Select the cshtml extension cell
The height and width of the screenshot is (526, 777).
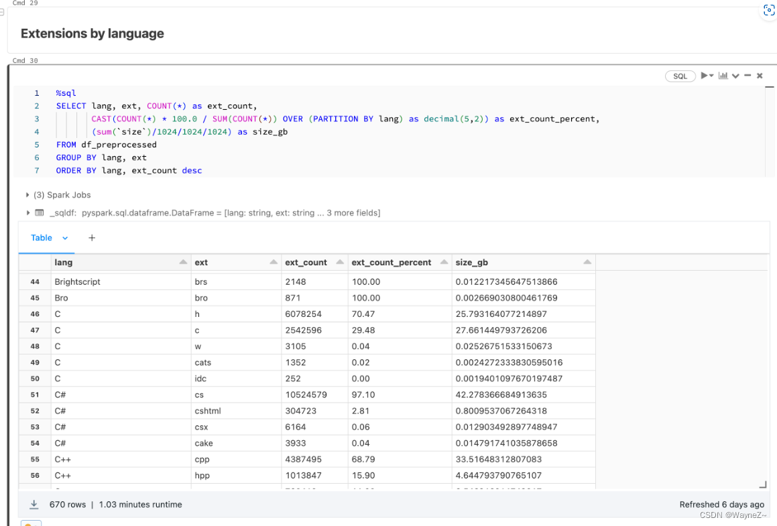click(x=237, y=411)
